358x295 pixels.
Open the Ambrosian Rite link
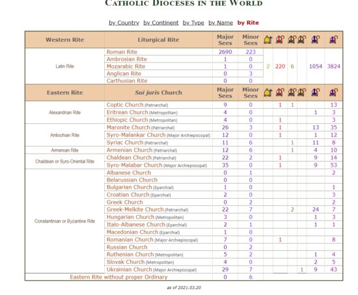point(127,59)
